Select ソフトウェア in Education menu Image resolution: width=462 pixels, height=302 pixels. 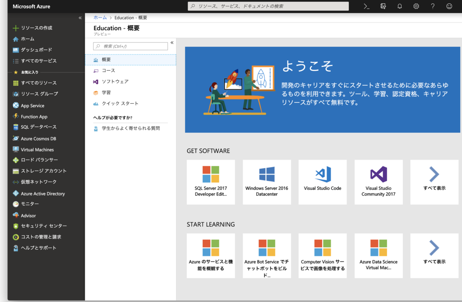(x=130, y=82)
